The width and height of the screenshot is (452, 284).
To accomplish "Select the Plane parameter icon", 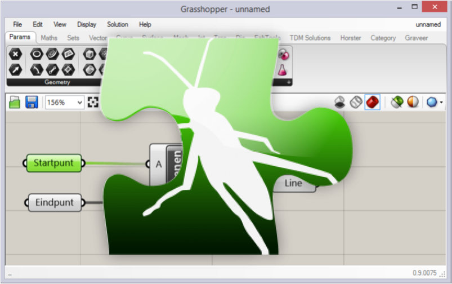I will point(68,54).
